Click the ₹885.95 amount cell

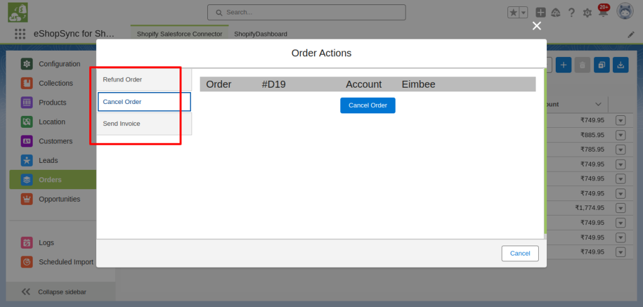click(592, 135)
